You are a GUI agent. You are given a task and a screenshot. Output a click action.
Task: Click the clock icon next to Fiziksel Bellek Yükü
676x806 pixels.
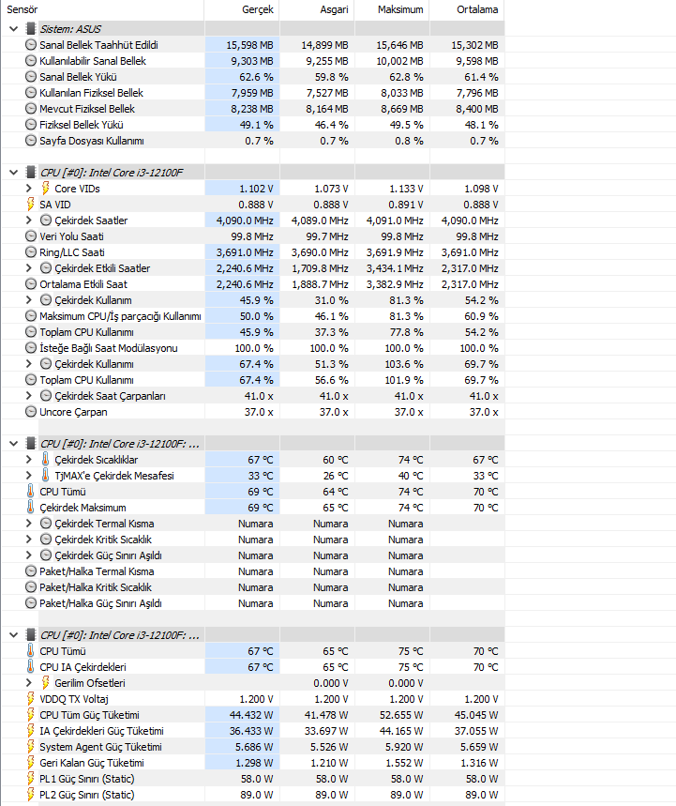click(31, 125)
